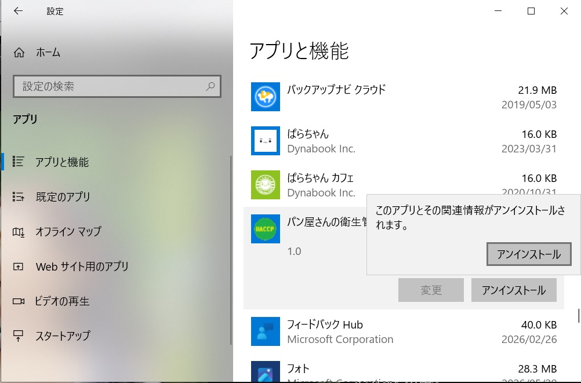Screen dimensions: 581x383
Task: Select the フィードバック Hub app name
Action: point(325,324)
